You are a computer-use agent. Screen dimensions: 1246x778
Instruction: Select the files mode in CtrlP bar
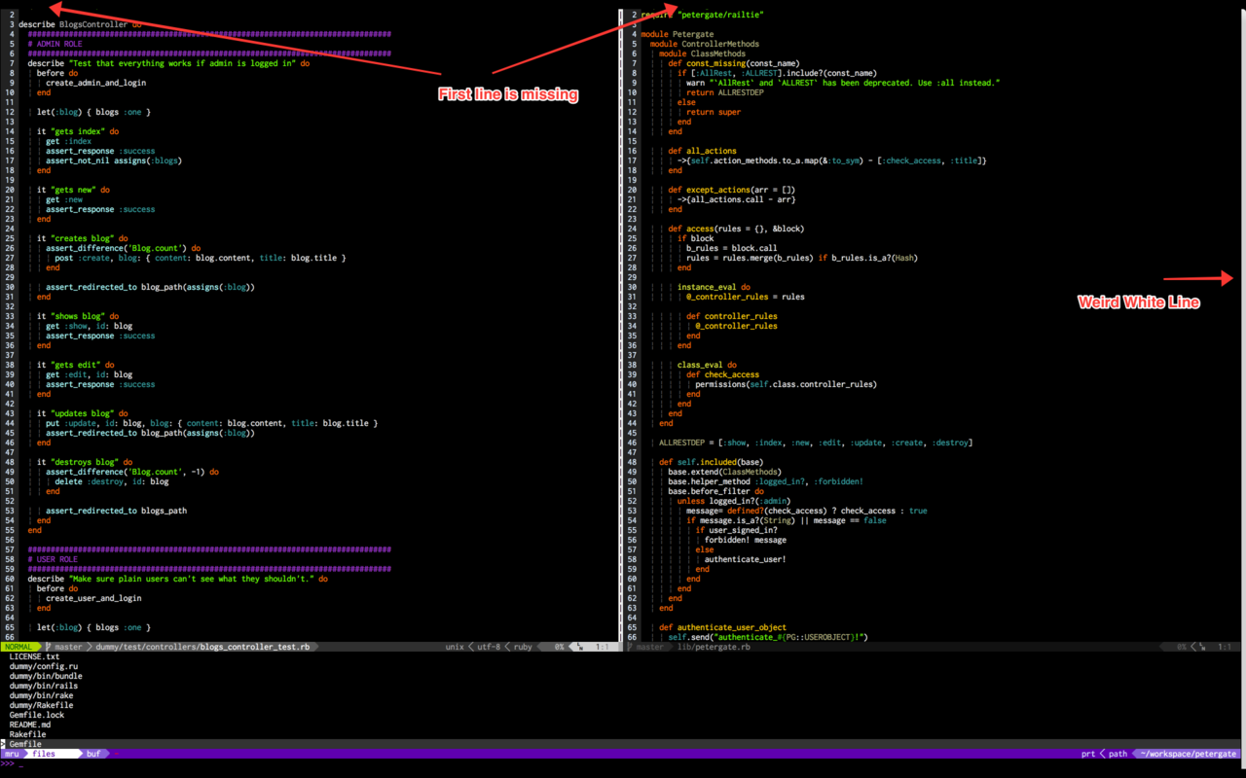(x=45, y=754)
